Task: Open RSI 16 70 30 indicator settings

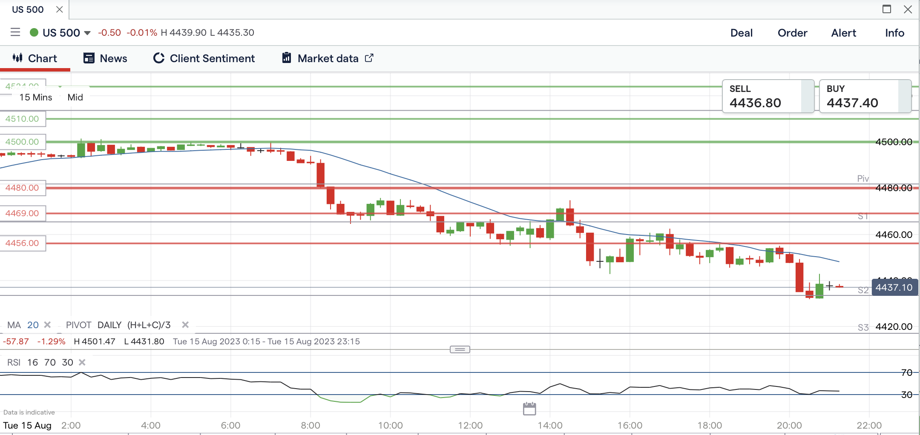Action: 40,362
